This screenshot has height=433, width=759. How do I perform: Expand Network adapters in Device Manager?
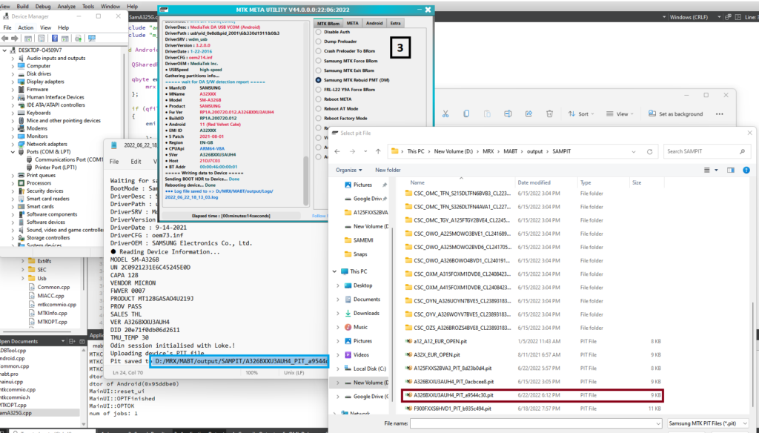tap(13, 144)
